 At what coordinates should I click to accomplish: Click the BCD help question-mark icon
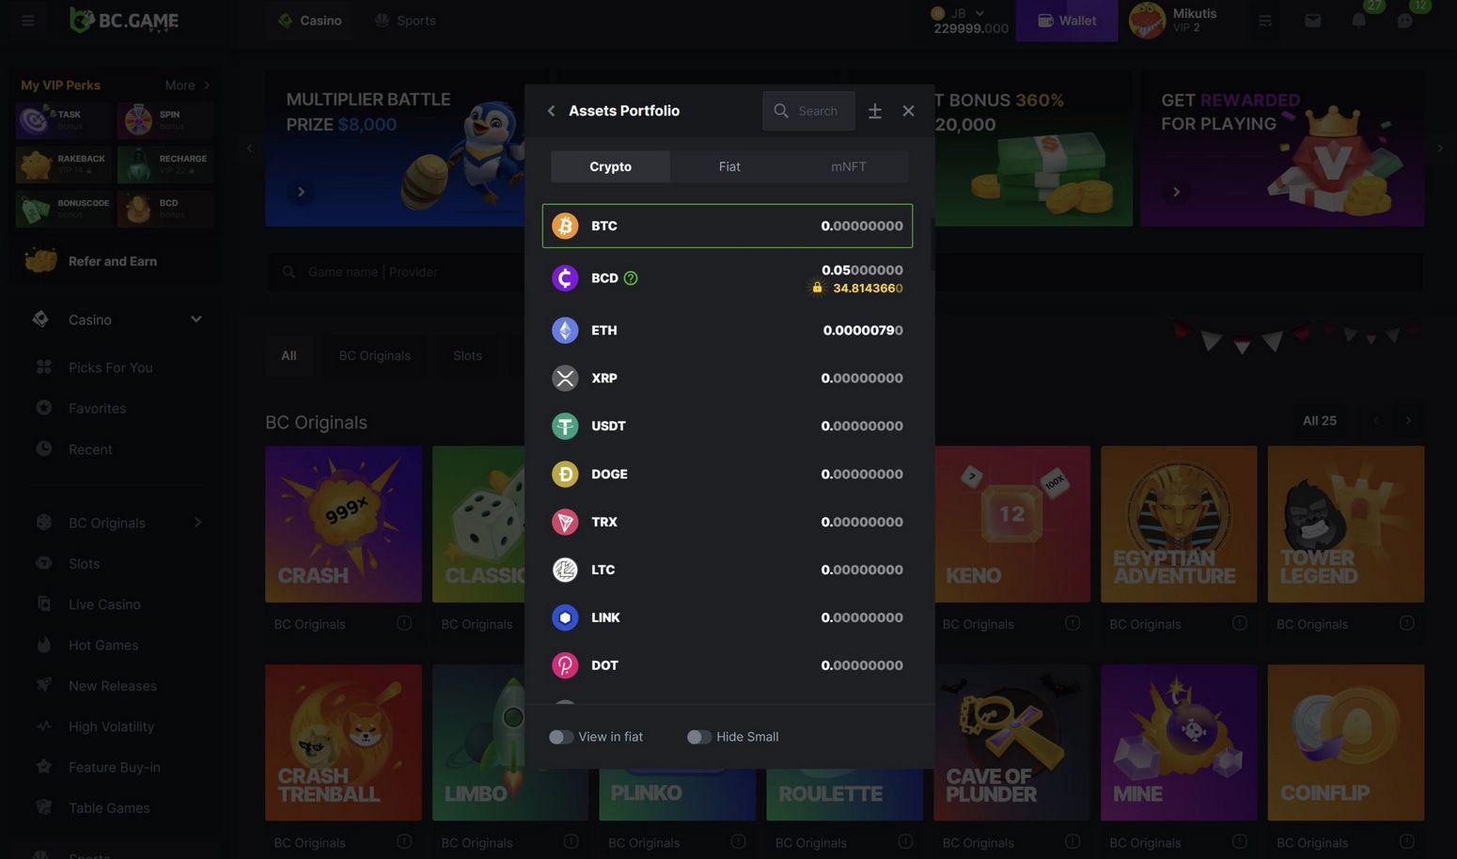click(631, 278)
